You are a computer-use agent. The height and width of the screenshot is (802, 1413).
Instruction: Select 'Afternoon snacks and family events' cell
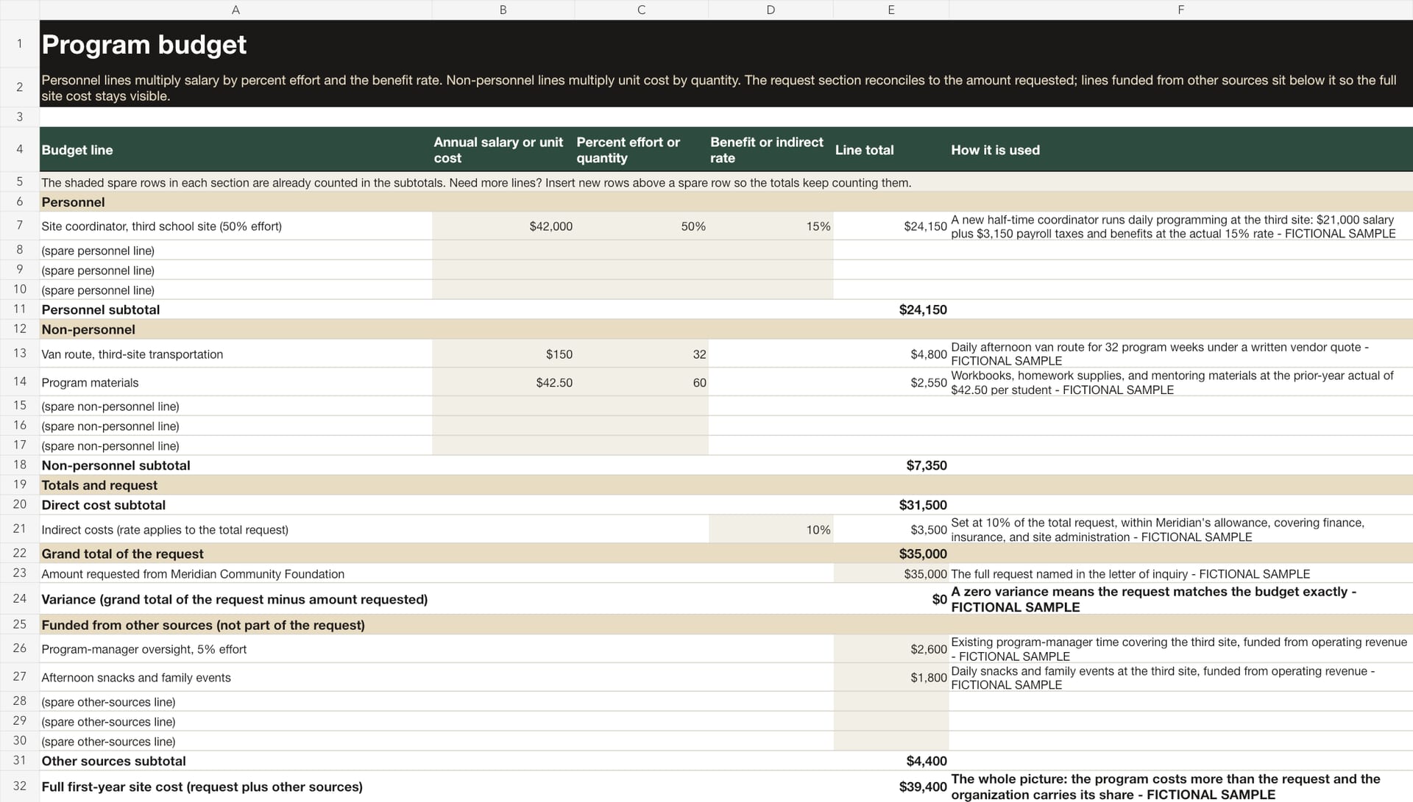(x=235, y=677)
